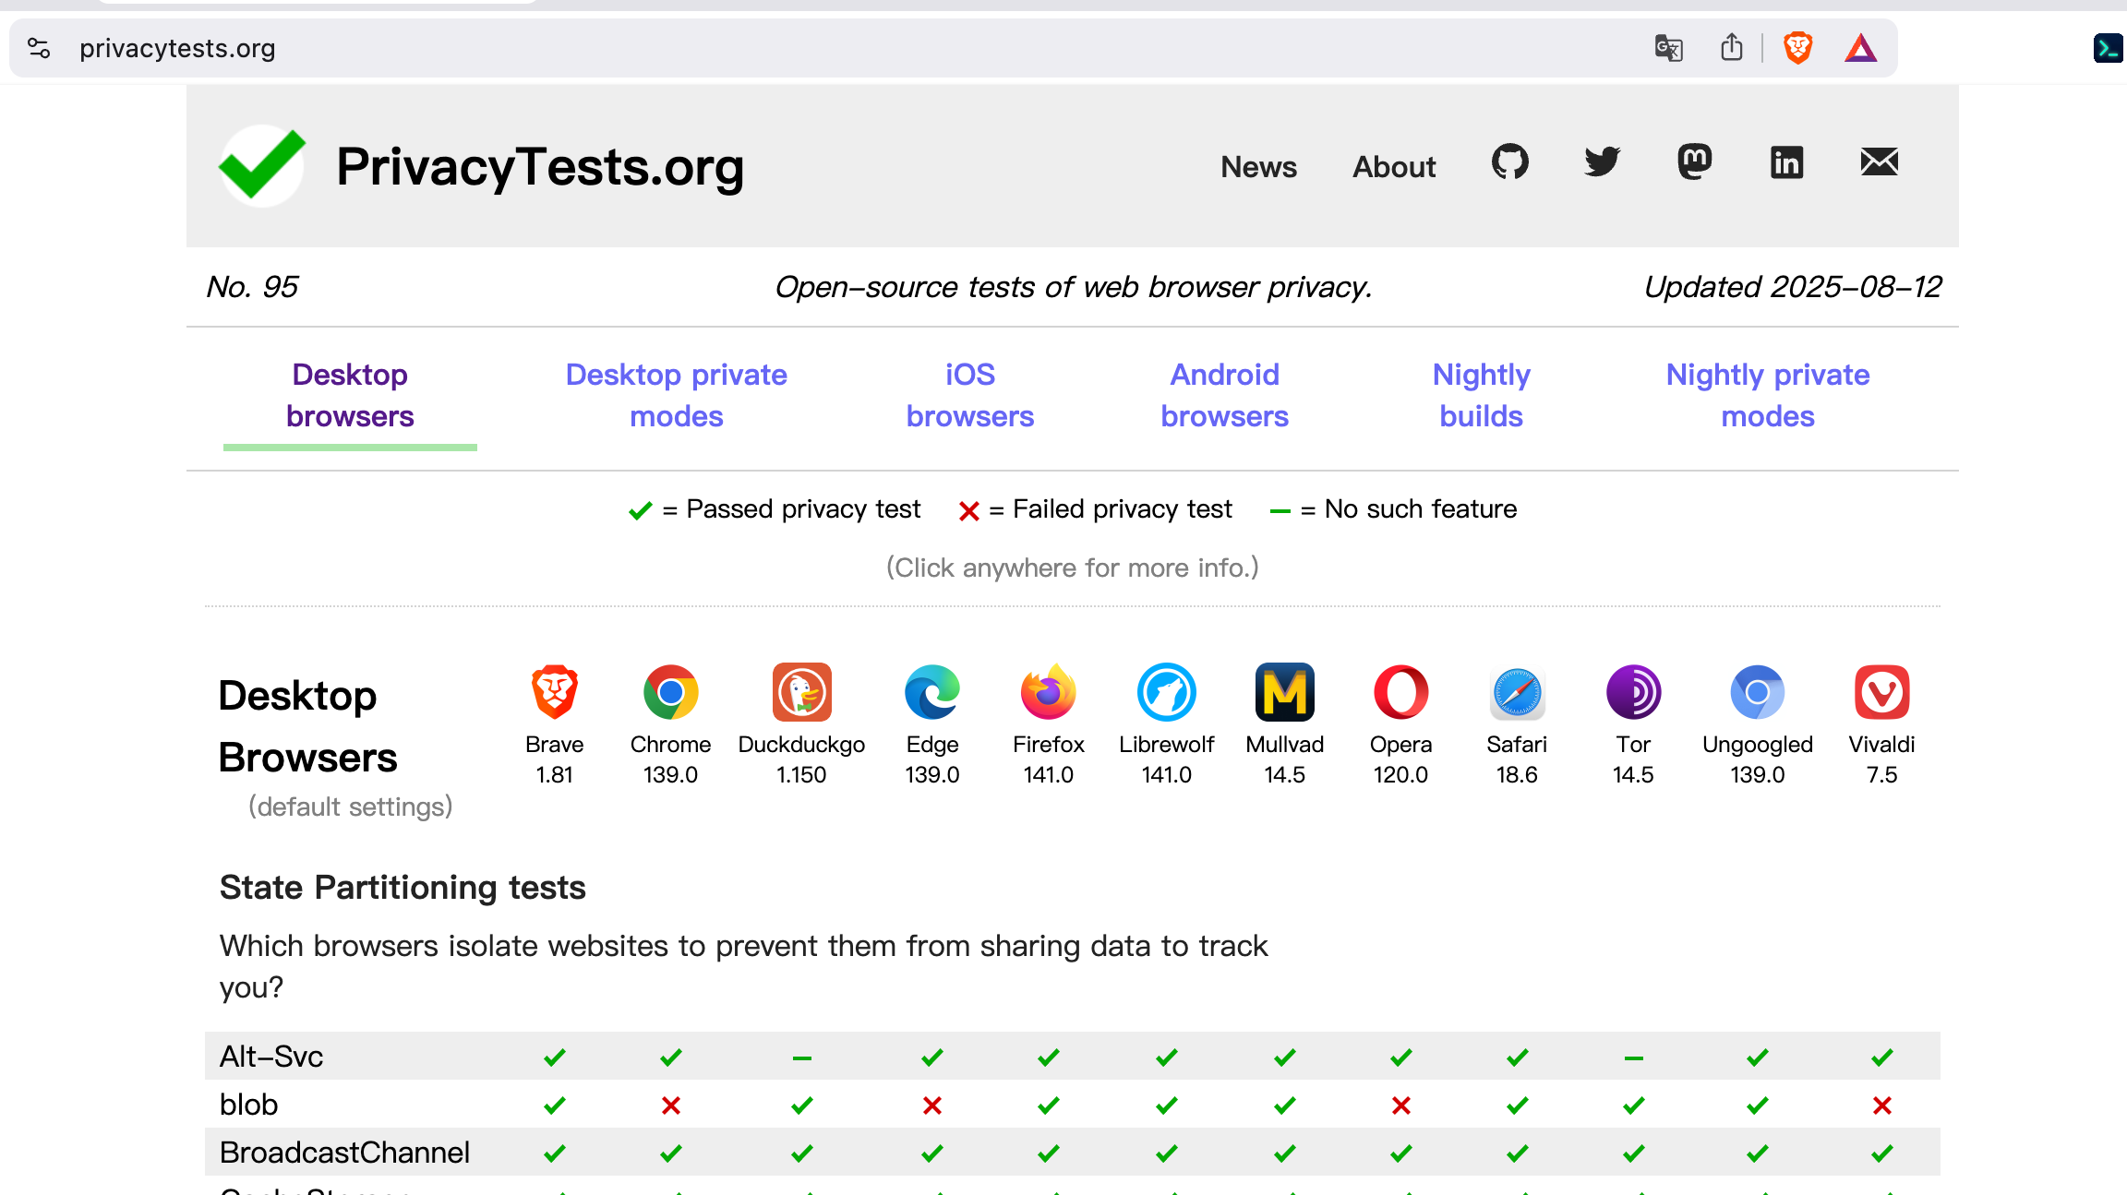Click the Librewolf browser icon
2127x1195 pixels.
[1166, 692]
